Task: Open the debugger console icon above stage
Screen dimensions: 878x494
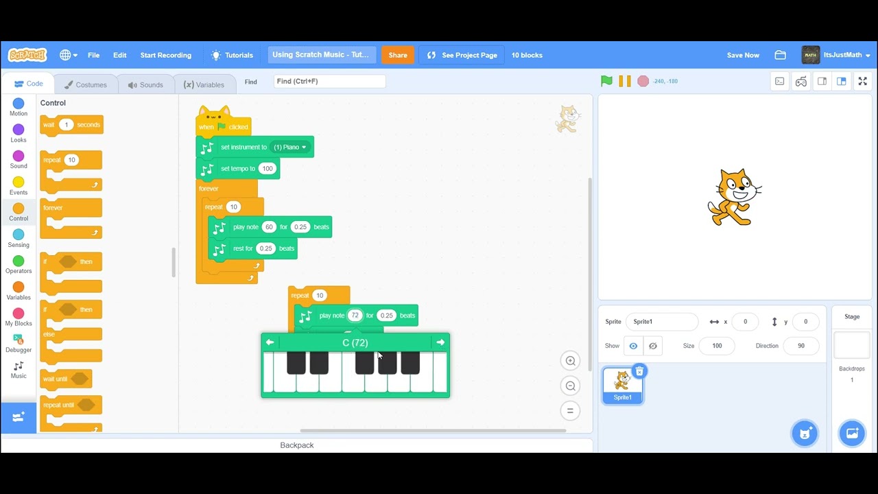Action: click(780, 81)
